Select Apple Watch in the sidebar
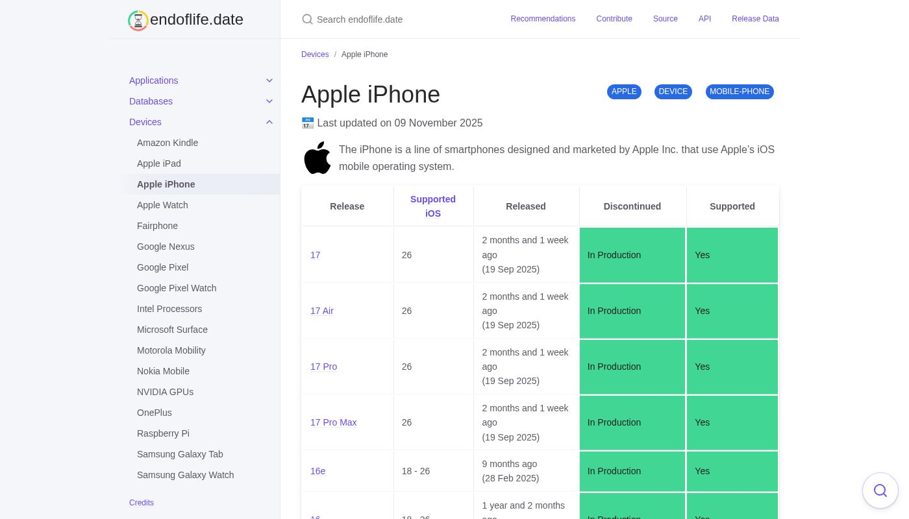The image size is (909, 519). coord(162,205)
